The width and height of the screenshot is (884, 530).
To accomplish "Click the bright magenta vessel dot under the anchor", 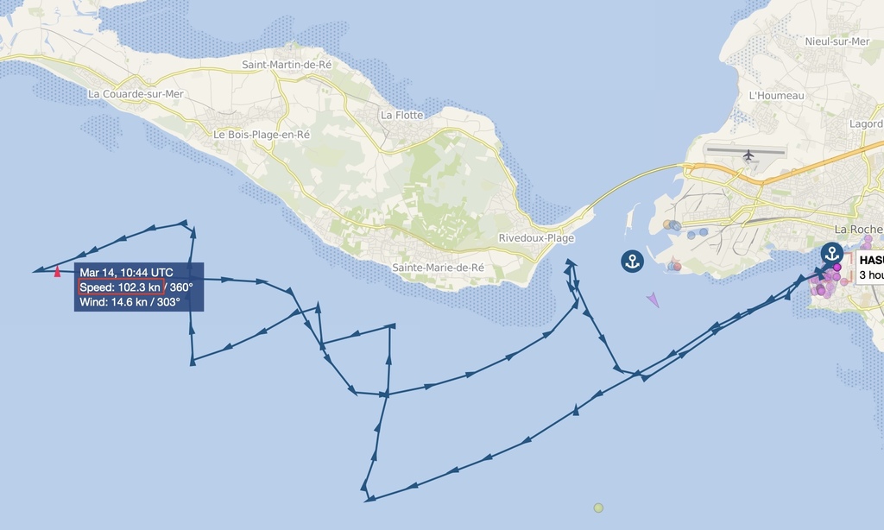I will [837, 268].
